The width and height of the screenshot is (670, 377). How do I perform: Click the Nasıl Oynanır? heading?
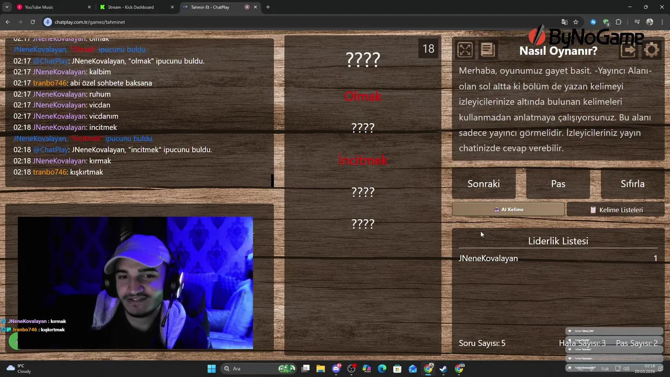pos(558,51)
